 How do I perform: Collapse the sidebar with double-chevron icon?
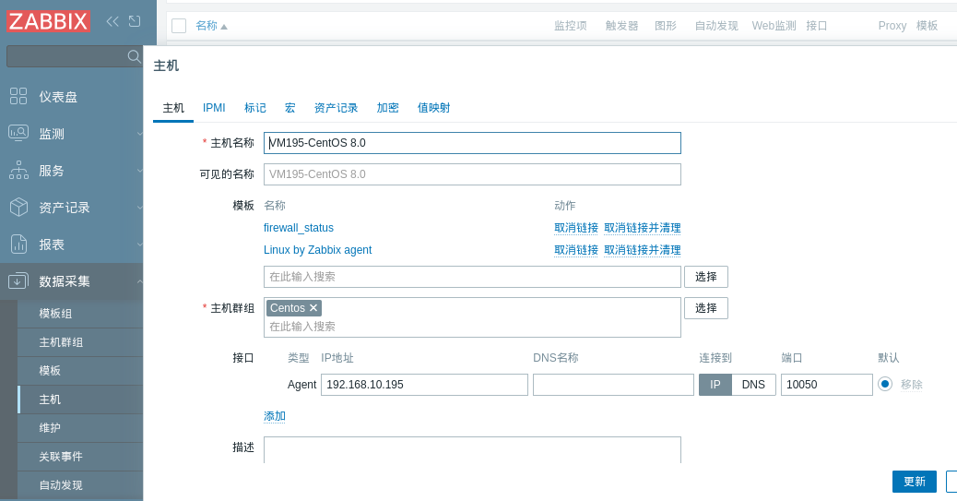[x=112, y=21]
